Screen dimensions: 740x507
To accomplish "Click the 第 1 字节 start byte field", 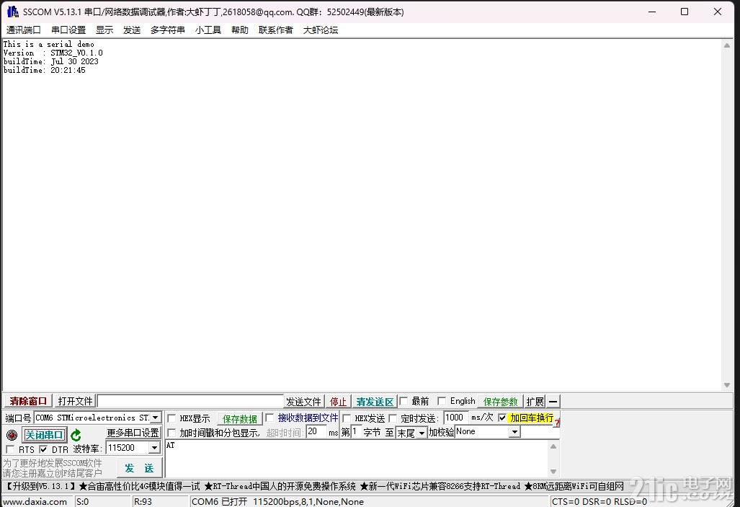I will (356, 432).
